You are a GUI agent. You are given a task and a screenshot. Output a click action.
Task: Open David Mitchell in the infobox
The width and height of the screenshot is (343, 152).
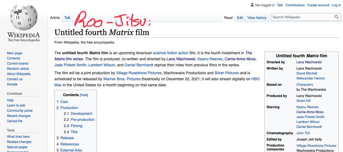pyautogui.click(x=307, y=73)
